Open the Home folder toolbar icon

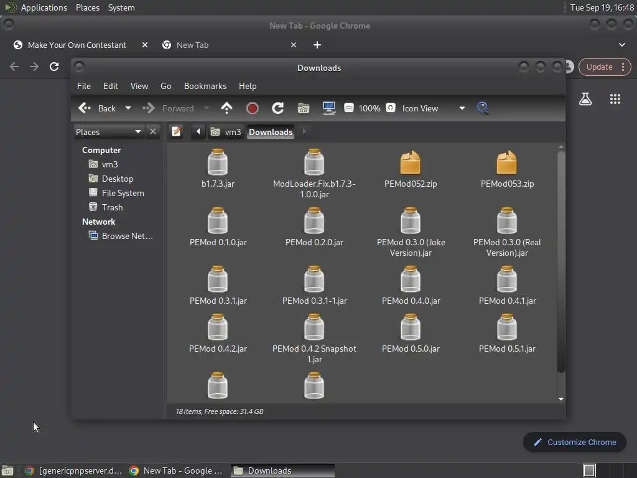tap(304, 108)
